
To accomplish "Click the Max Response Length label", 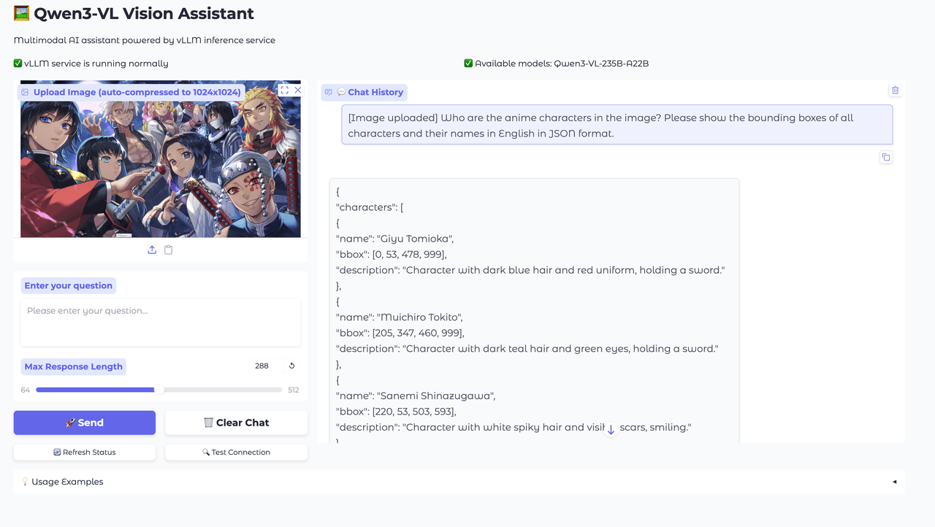I will (x=73, y=366).
